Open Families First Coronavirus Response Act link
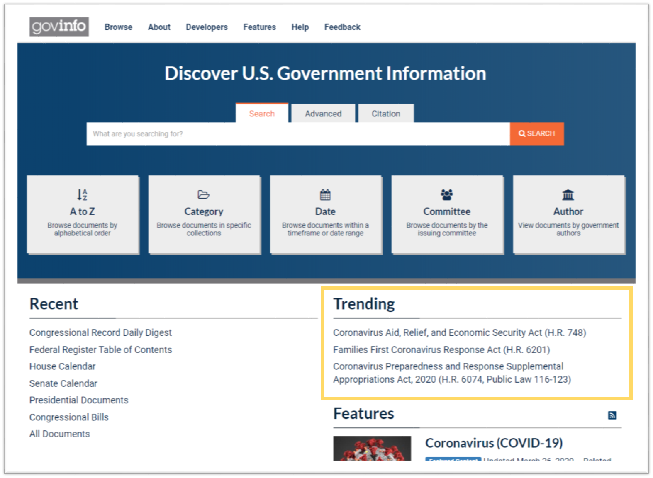 point(441,349)
